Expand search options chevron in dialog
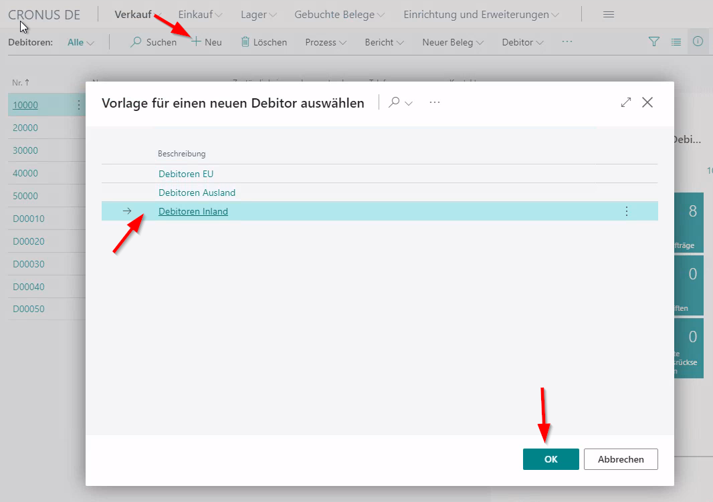The height and width of the screenshot is (502, 713). click(x=409, y=103)
